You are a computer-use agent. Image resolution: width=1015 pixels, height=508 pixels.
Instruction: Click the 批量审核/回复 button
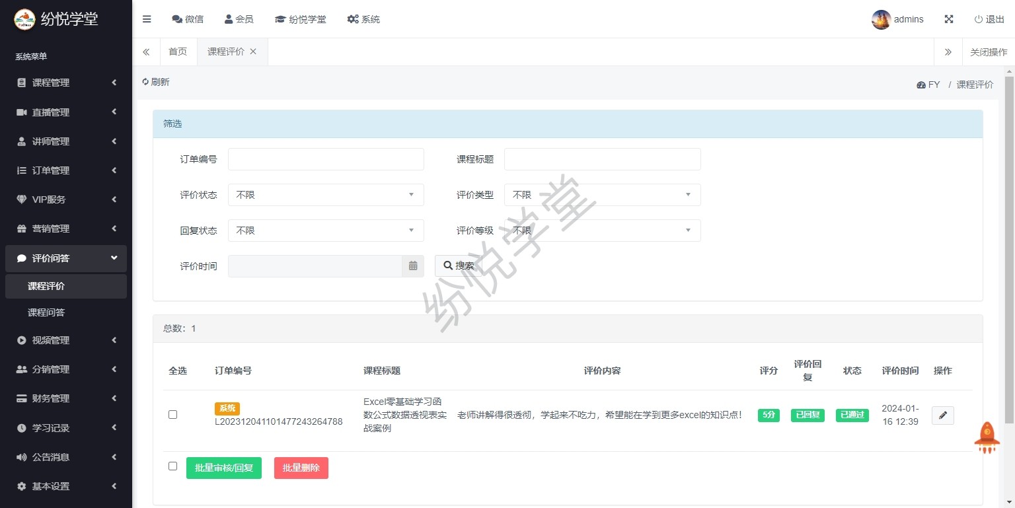[224, 468]
